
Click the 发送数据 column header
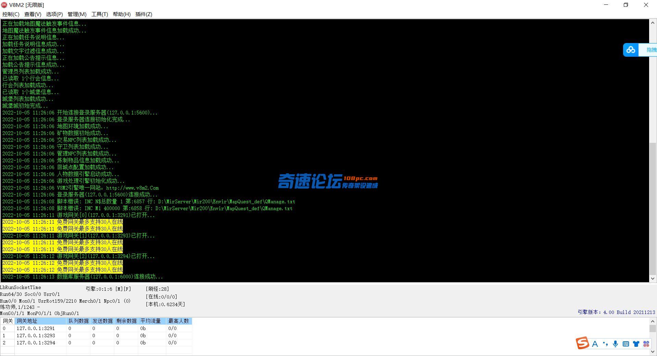(x=102, y=321)
